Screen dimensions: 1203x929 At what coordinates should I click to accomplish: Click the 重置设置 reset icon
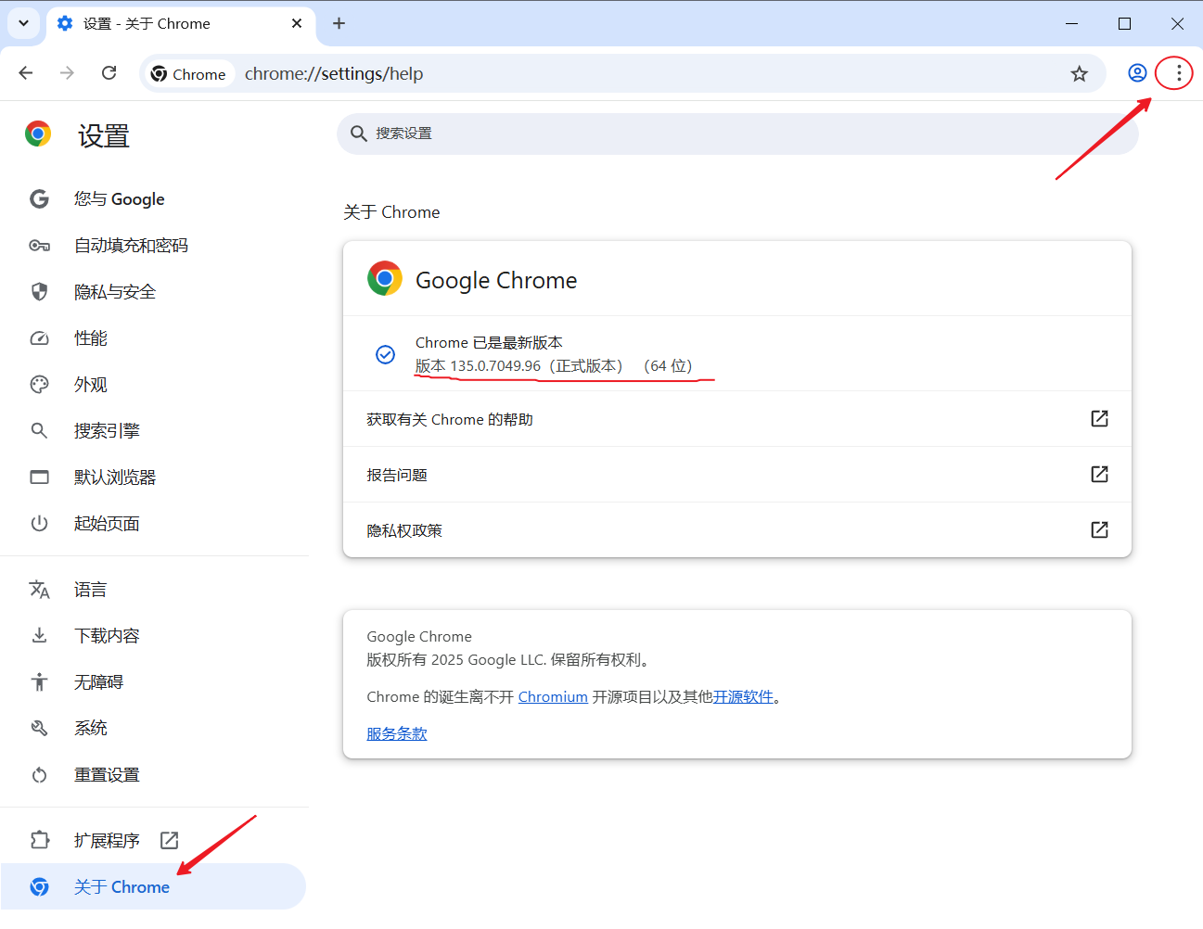coord(39,775)
